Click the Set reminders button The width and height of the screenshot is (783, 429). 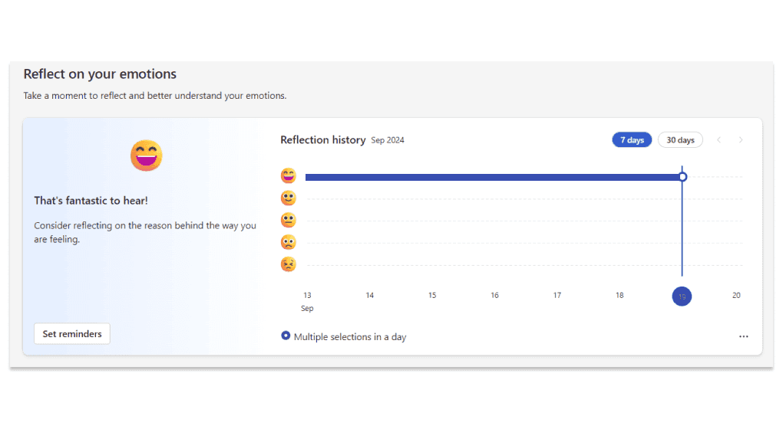click(x=71, y=334)
